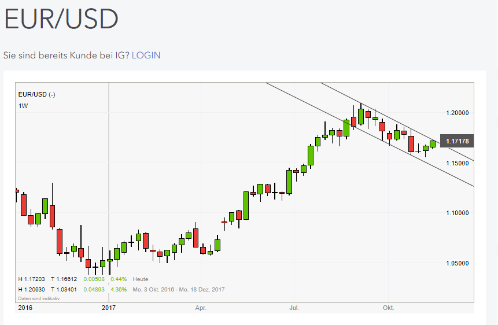Click the 0.00508 daily change value
498x325 pixels.
[94, 279]
